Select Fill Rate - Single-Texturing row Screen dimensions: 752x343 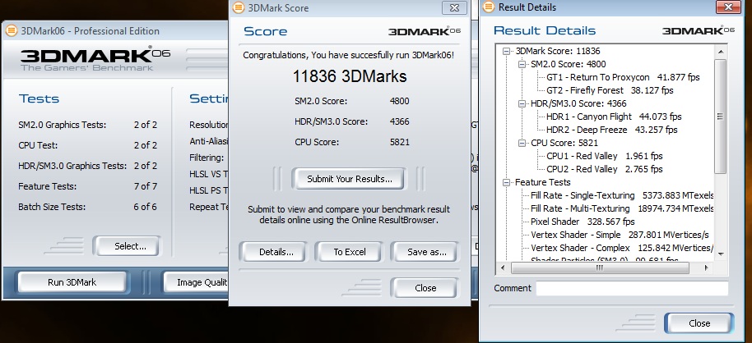click(x=622, y=195)
